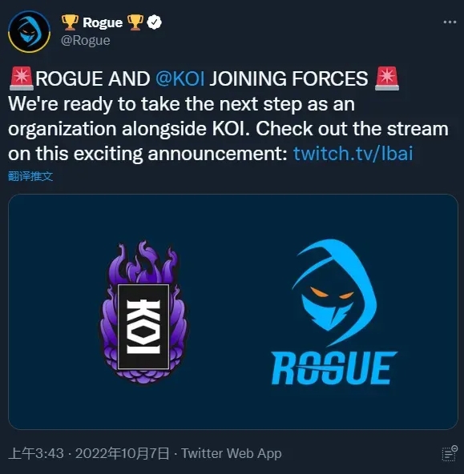Click the 翻译推文 translate tweet link
This screenshot has width=464, height=474.
30,176
